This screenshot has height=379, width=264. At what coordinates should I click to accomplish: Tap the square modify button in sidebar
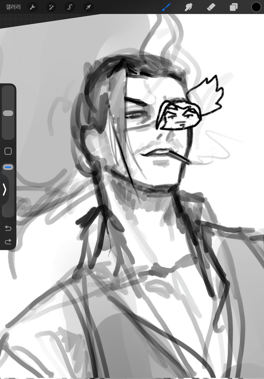[8, 151]
